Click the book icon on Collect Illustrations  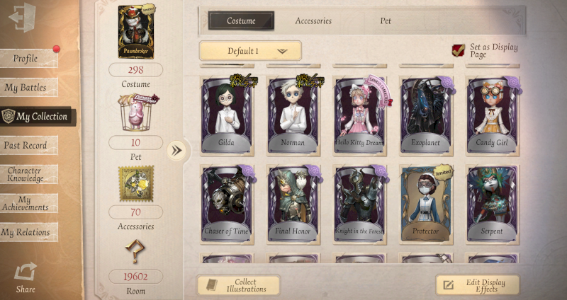pos(212,285)
